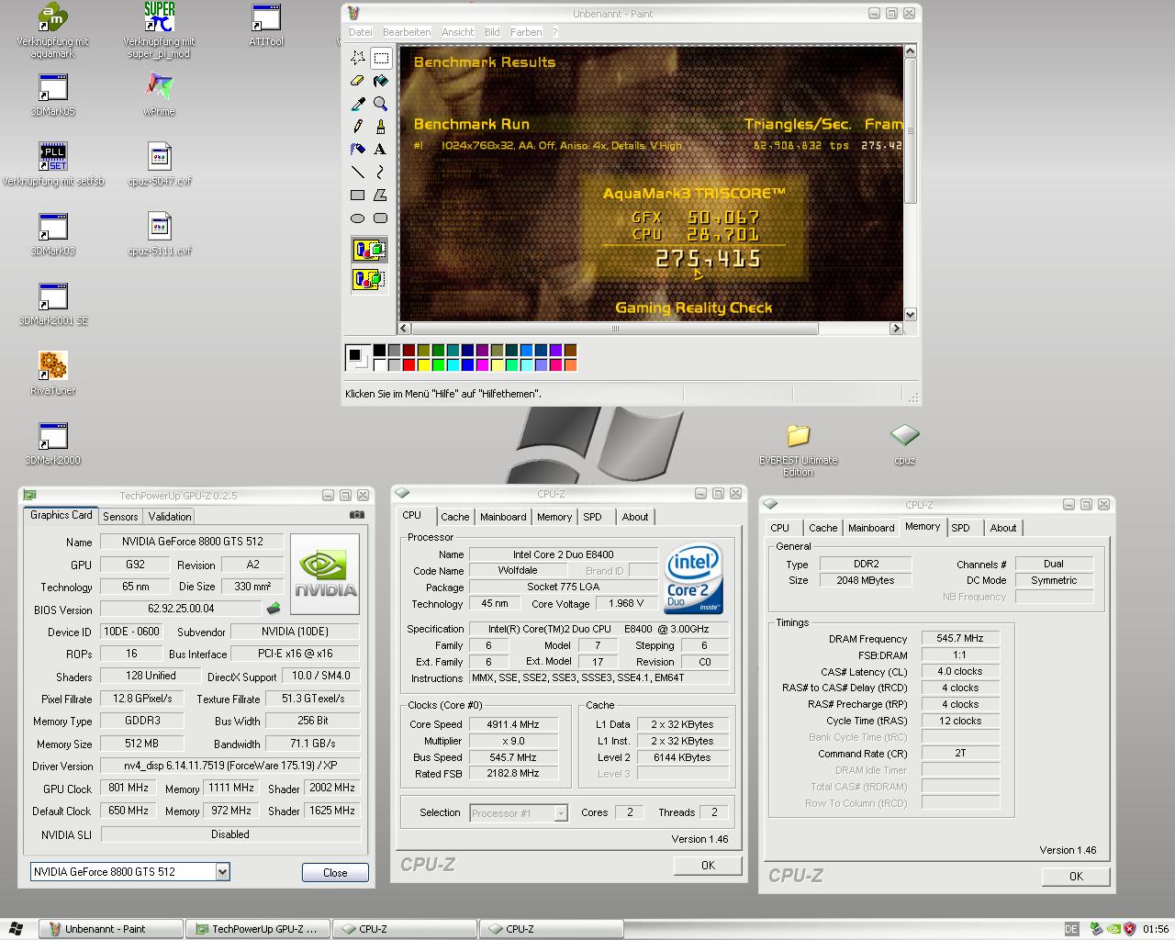Select the opaque selection mode option in Paint

tap(369, 250)
